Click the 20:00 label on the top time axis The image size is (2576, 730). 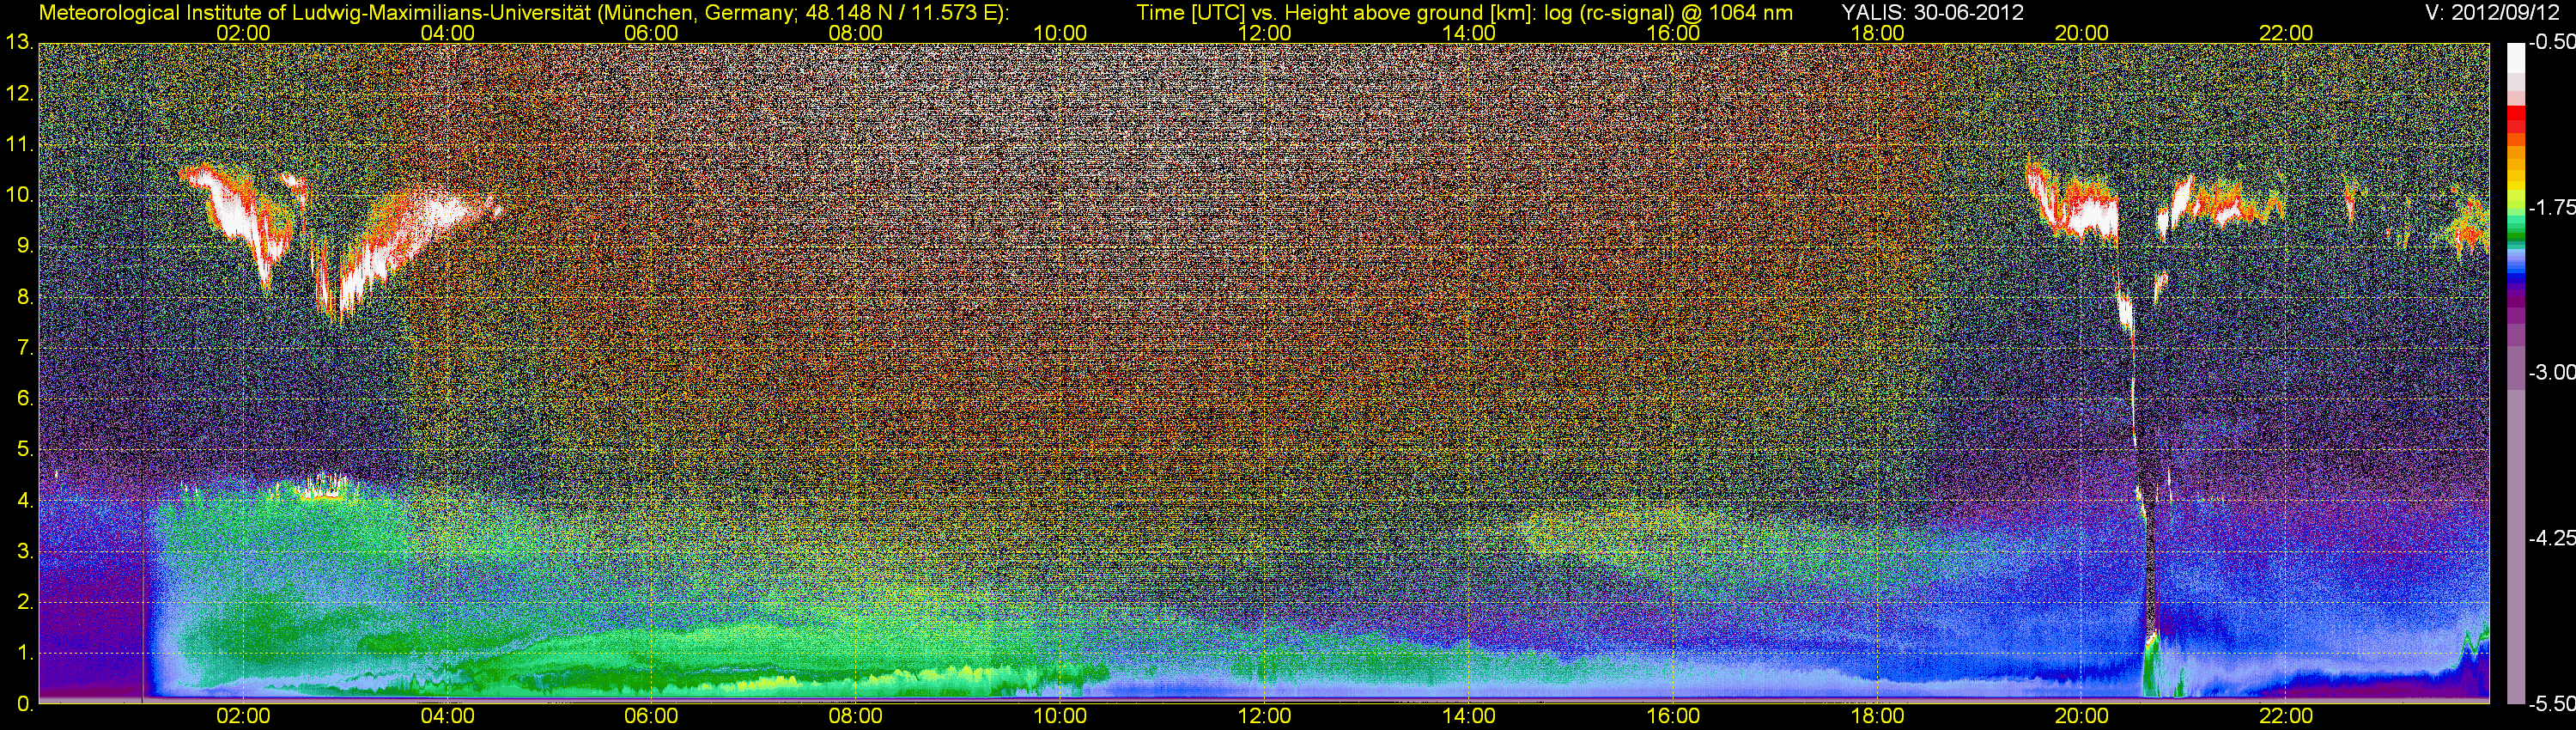pos(2082,33)
